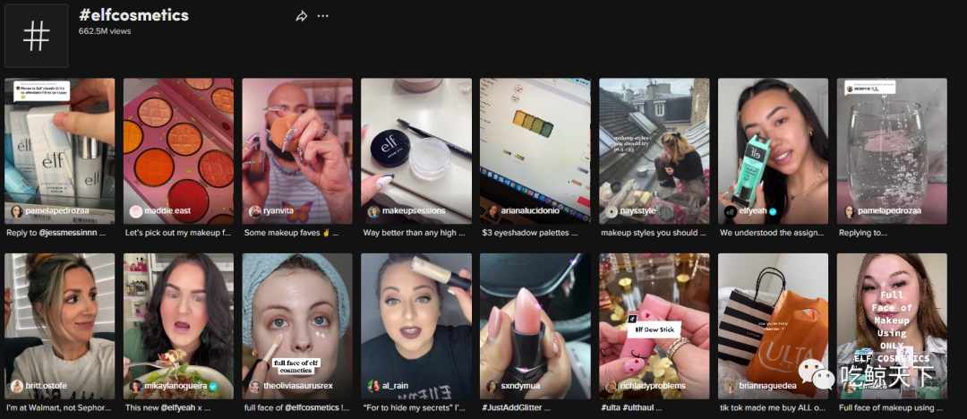Open naysstyle's rooftop makeup styles video
Viewport: 967px width, 419px height.
click(655, 150)
